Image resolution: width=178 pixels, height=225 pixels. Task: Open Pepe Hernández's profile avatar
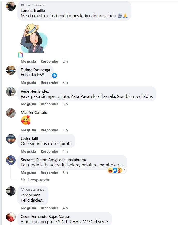point(11,92)
